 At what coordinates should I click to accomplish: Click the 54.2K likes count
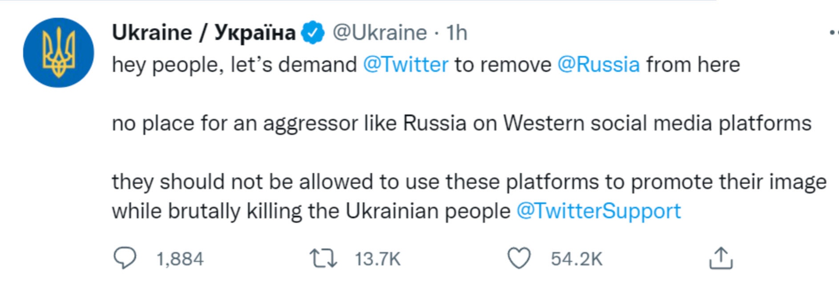(x=577, y=259)
